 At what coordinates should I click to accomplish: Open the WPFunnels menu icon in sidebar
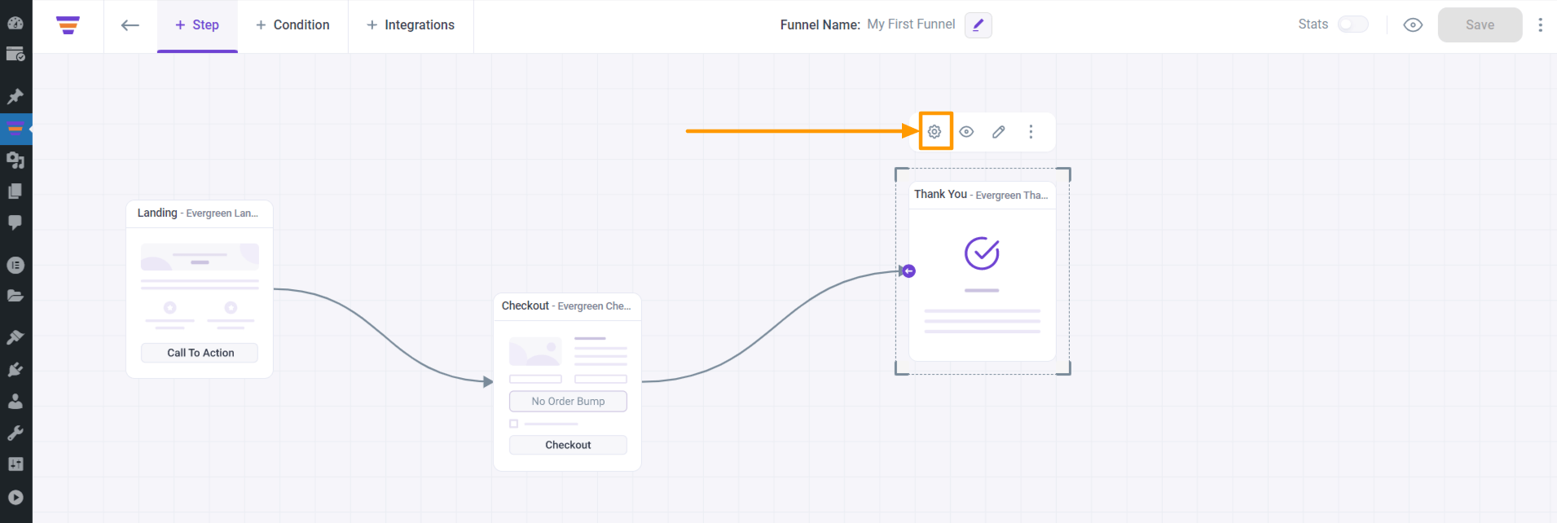tap(15, 128)
